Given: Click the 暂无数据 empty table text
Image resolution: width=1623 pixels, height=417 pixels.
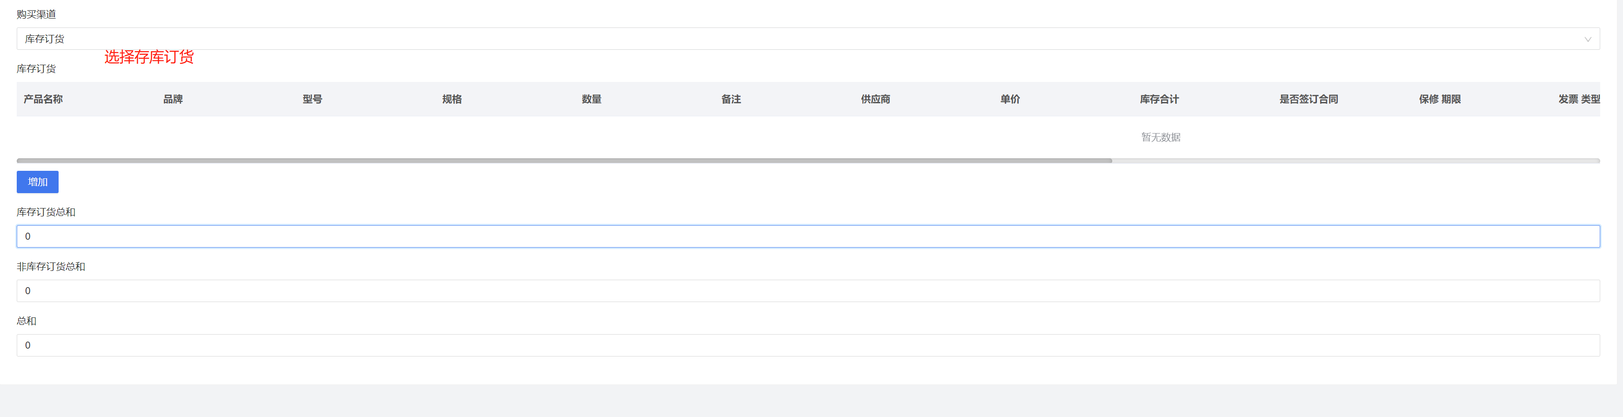Looking at the screenshot, I should tap(1161, 137).
